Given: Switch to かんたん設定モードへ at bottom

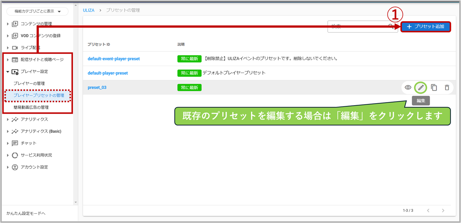Looking at the screenshot, I should [26, 213].
